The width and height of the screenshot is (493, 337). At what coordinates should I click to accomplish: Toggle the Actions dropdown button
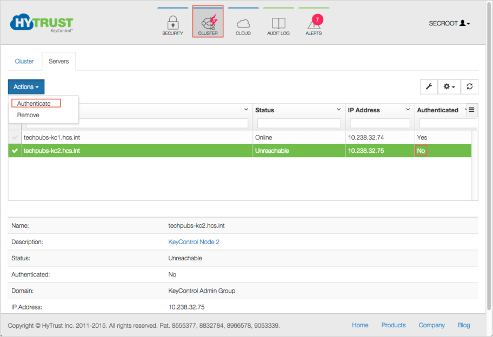point(26,87)
